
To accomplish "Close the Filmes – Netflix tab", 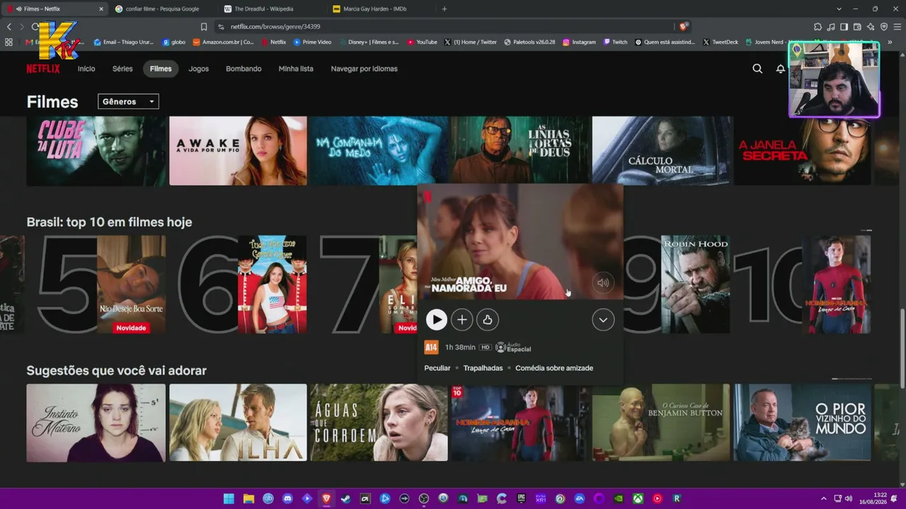I will (x=101, y=8).
